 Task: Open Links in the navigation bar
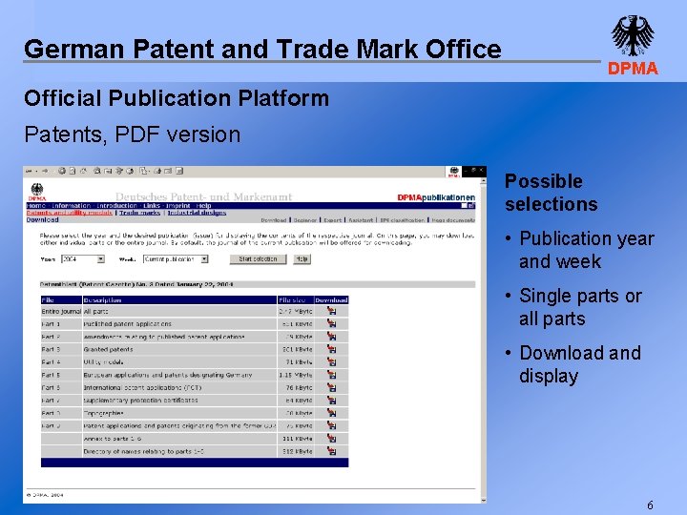[x=152, y=206]
